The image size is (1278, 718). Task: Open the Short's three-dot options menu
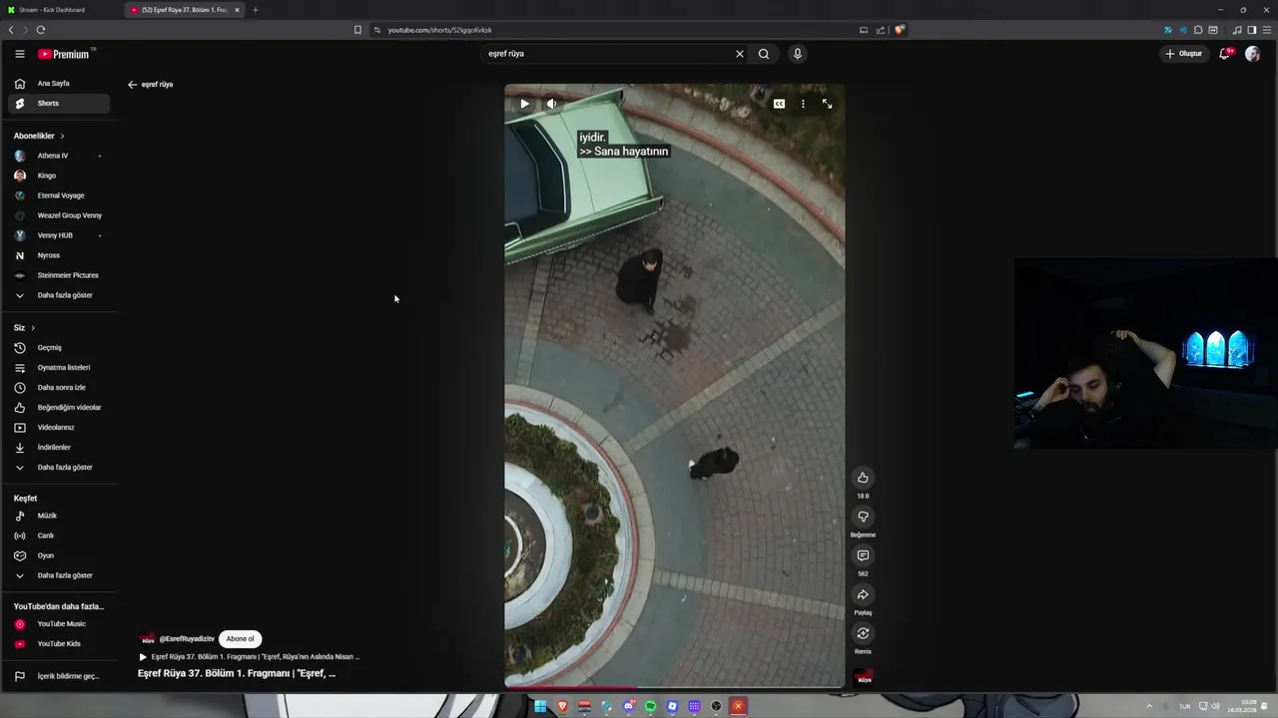[803, 104]
